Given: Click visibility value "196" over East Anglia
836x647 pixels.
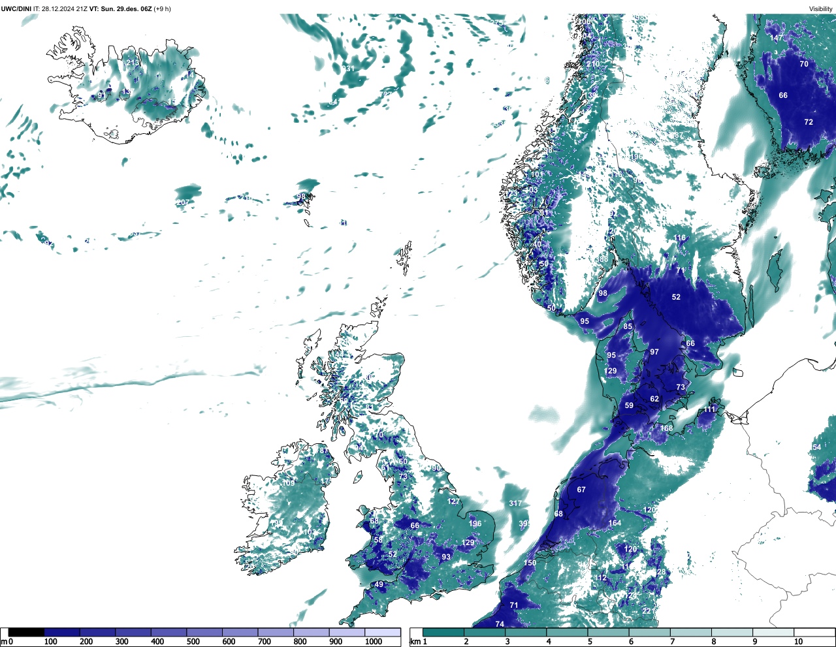Looking at the screenshot, I should pyautogui.click(x=475, y=524).
